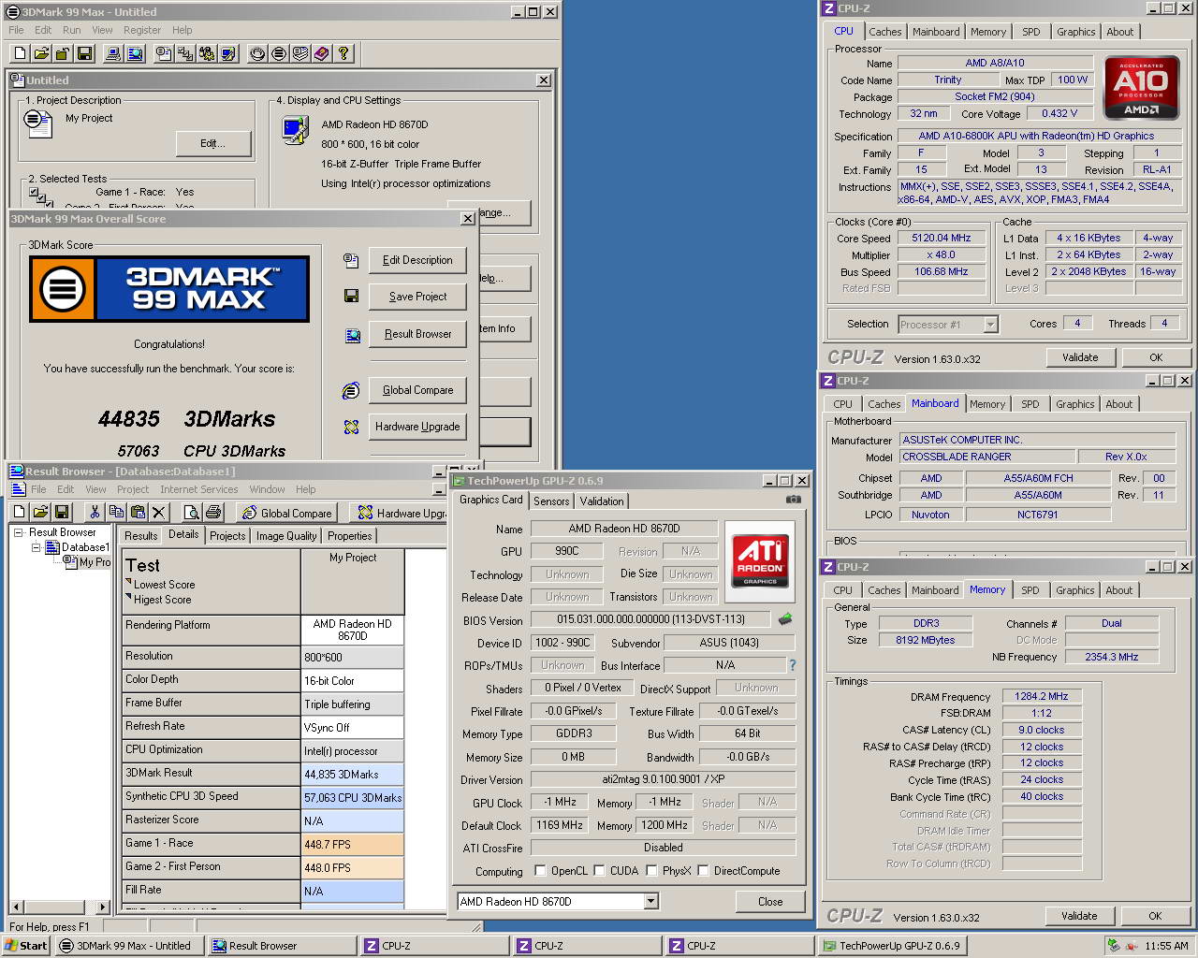Click the Result Browser button in the score dialog
The image size is (1198, 958).
tap(417, 334)
